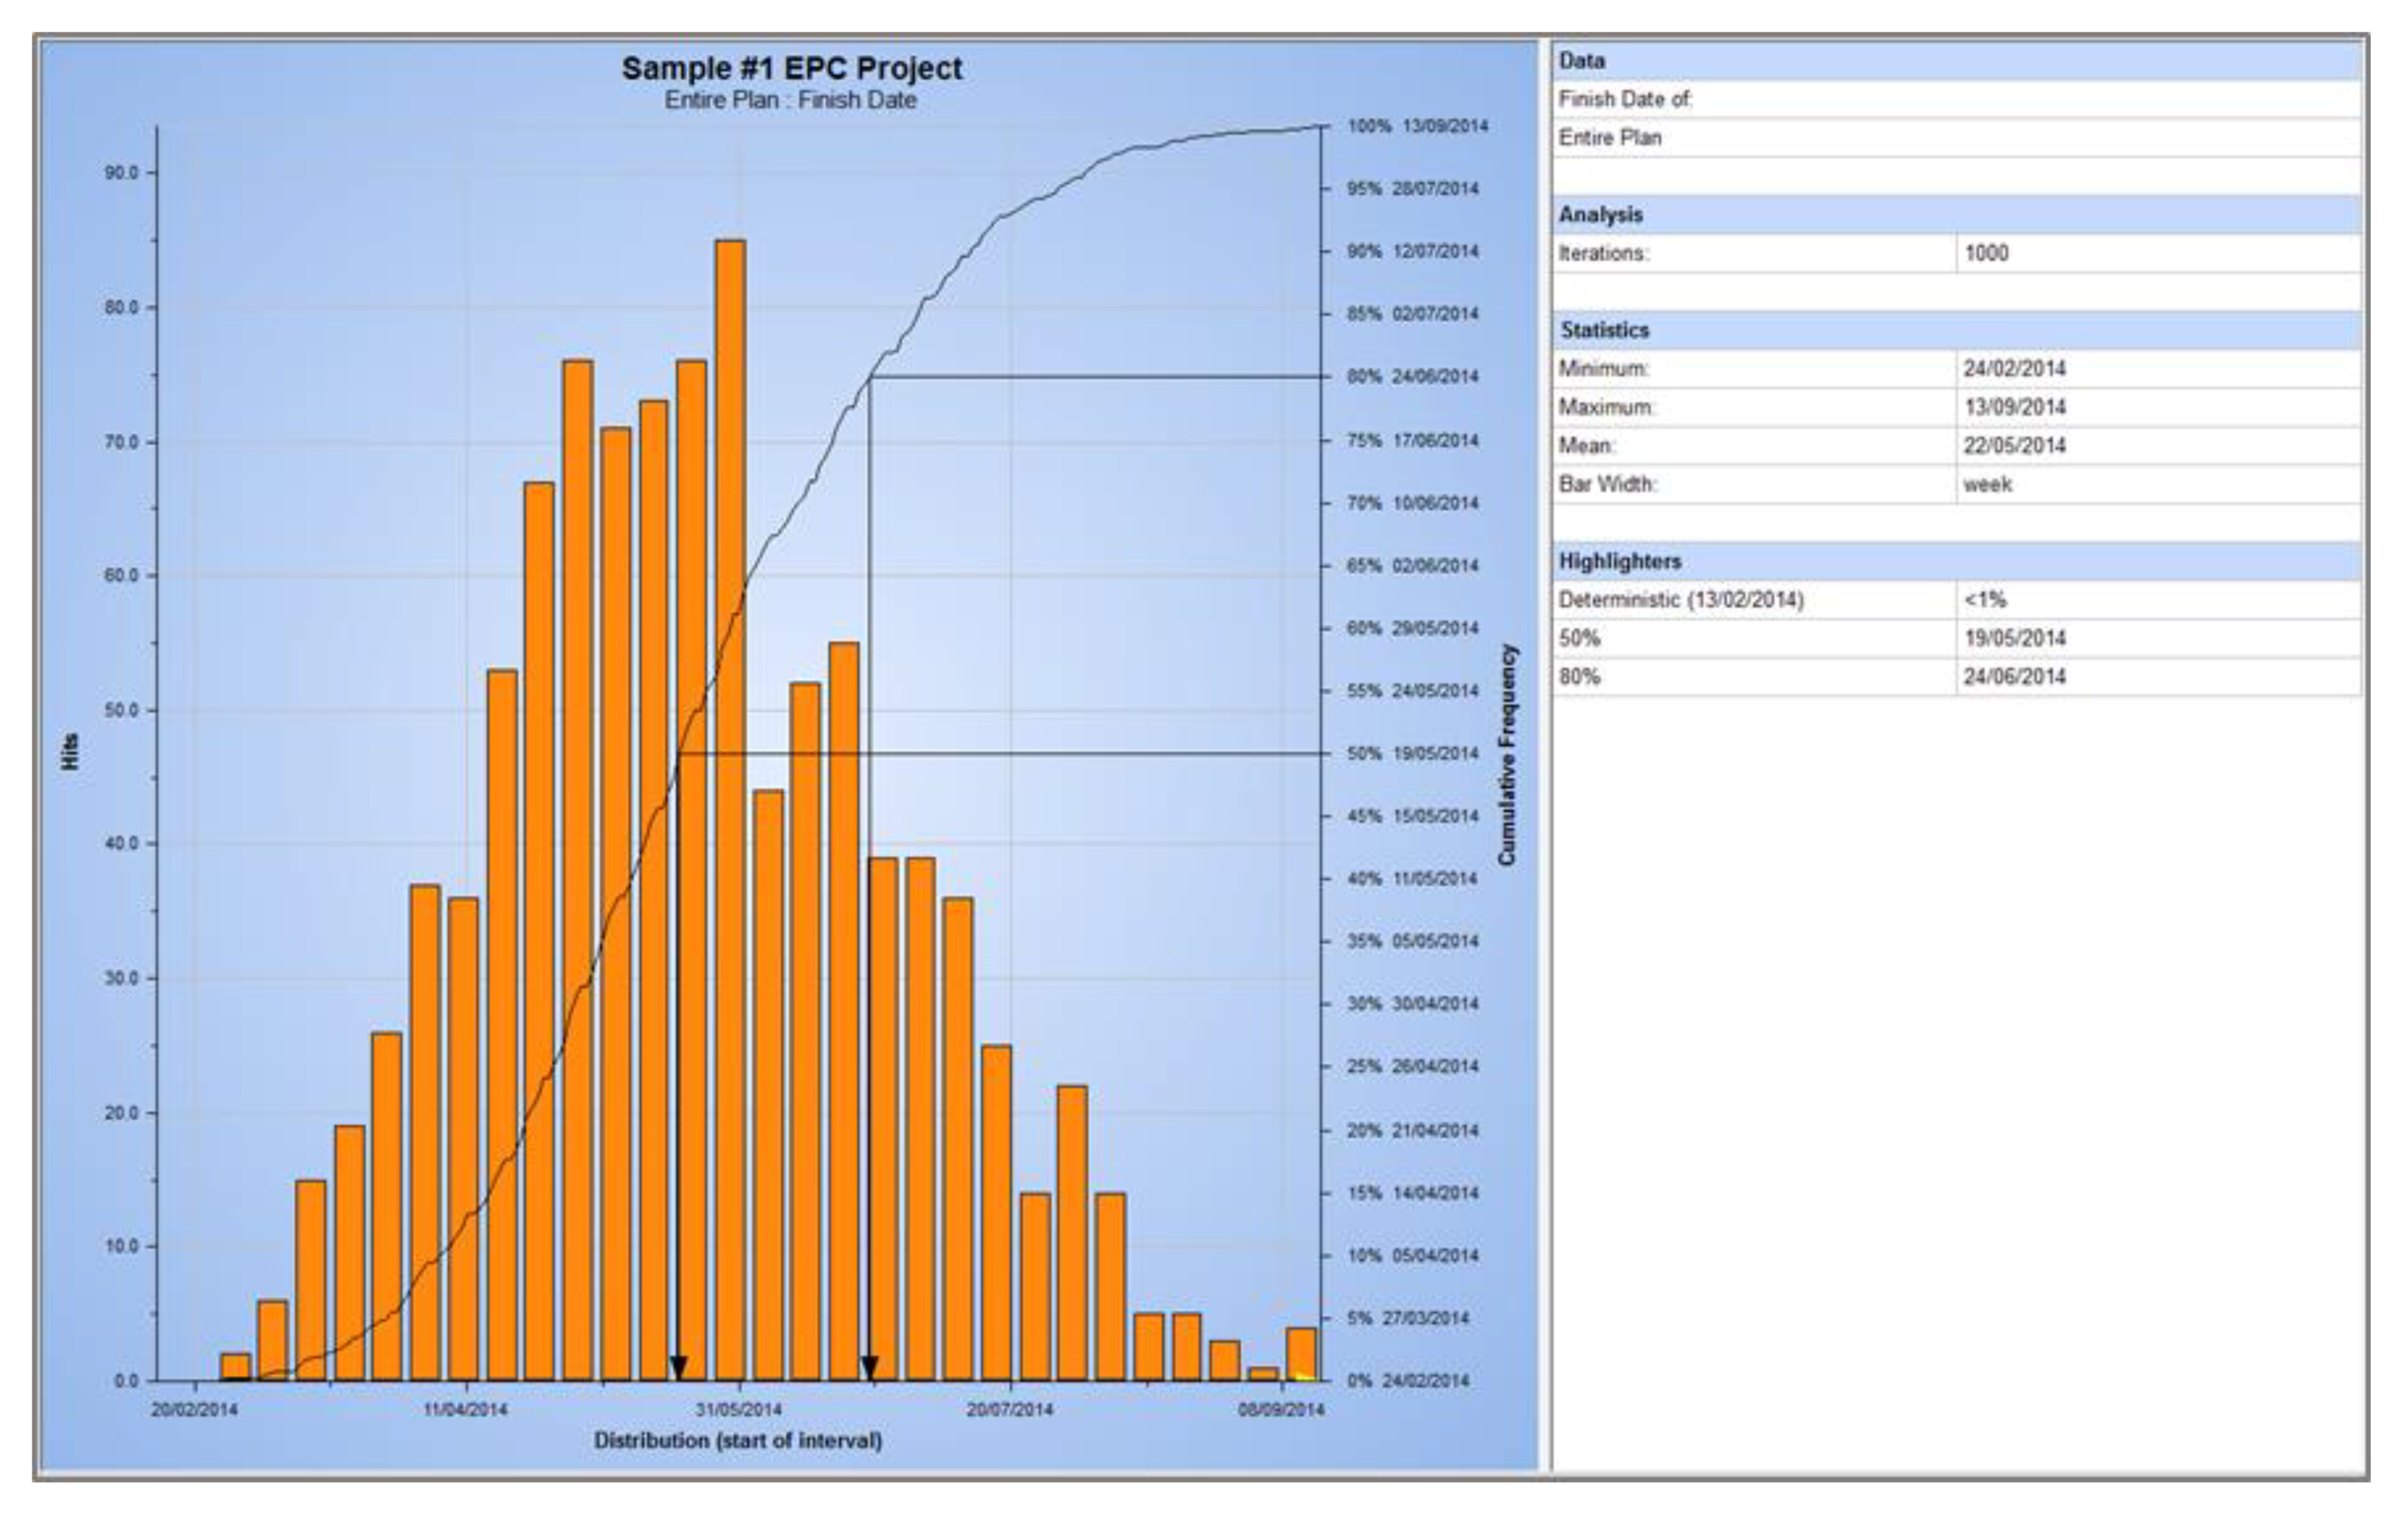Image resolution: width=2408 pixels, height=1519 pixels.
Task: Click the Distribution (start of interval) axis title
Action: click(738, 1440)
